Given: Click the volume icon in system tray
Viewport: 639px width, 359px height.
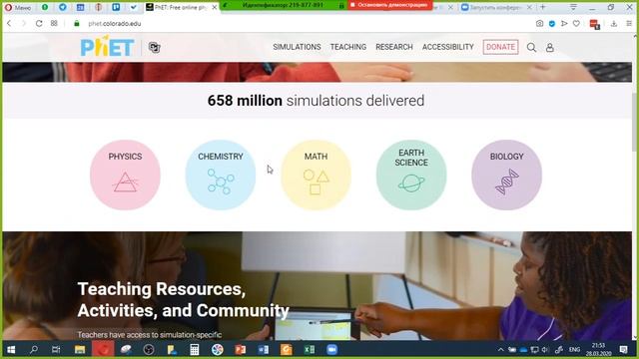Looking at the screenshot, I should [x=545, y=350].
